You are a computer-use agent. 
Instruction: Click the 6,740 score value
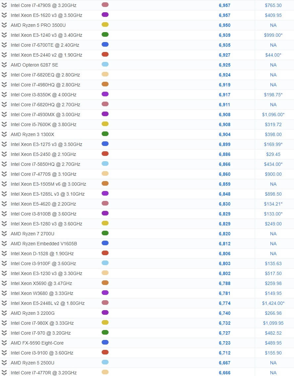click(224, 313)
